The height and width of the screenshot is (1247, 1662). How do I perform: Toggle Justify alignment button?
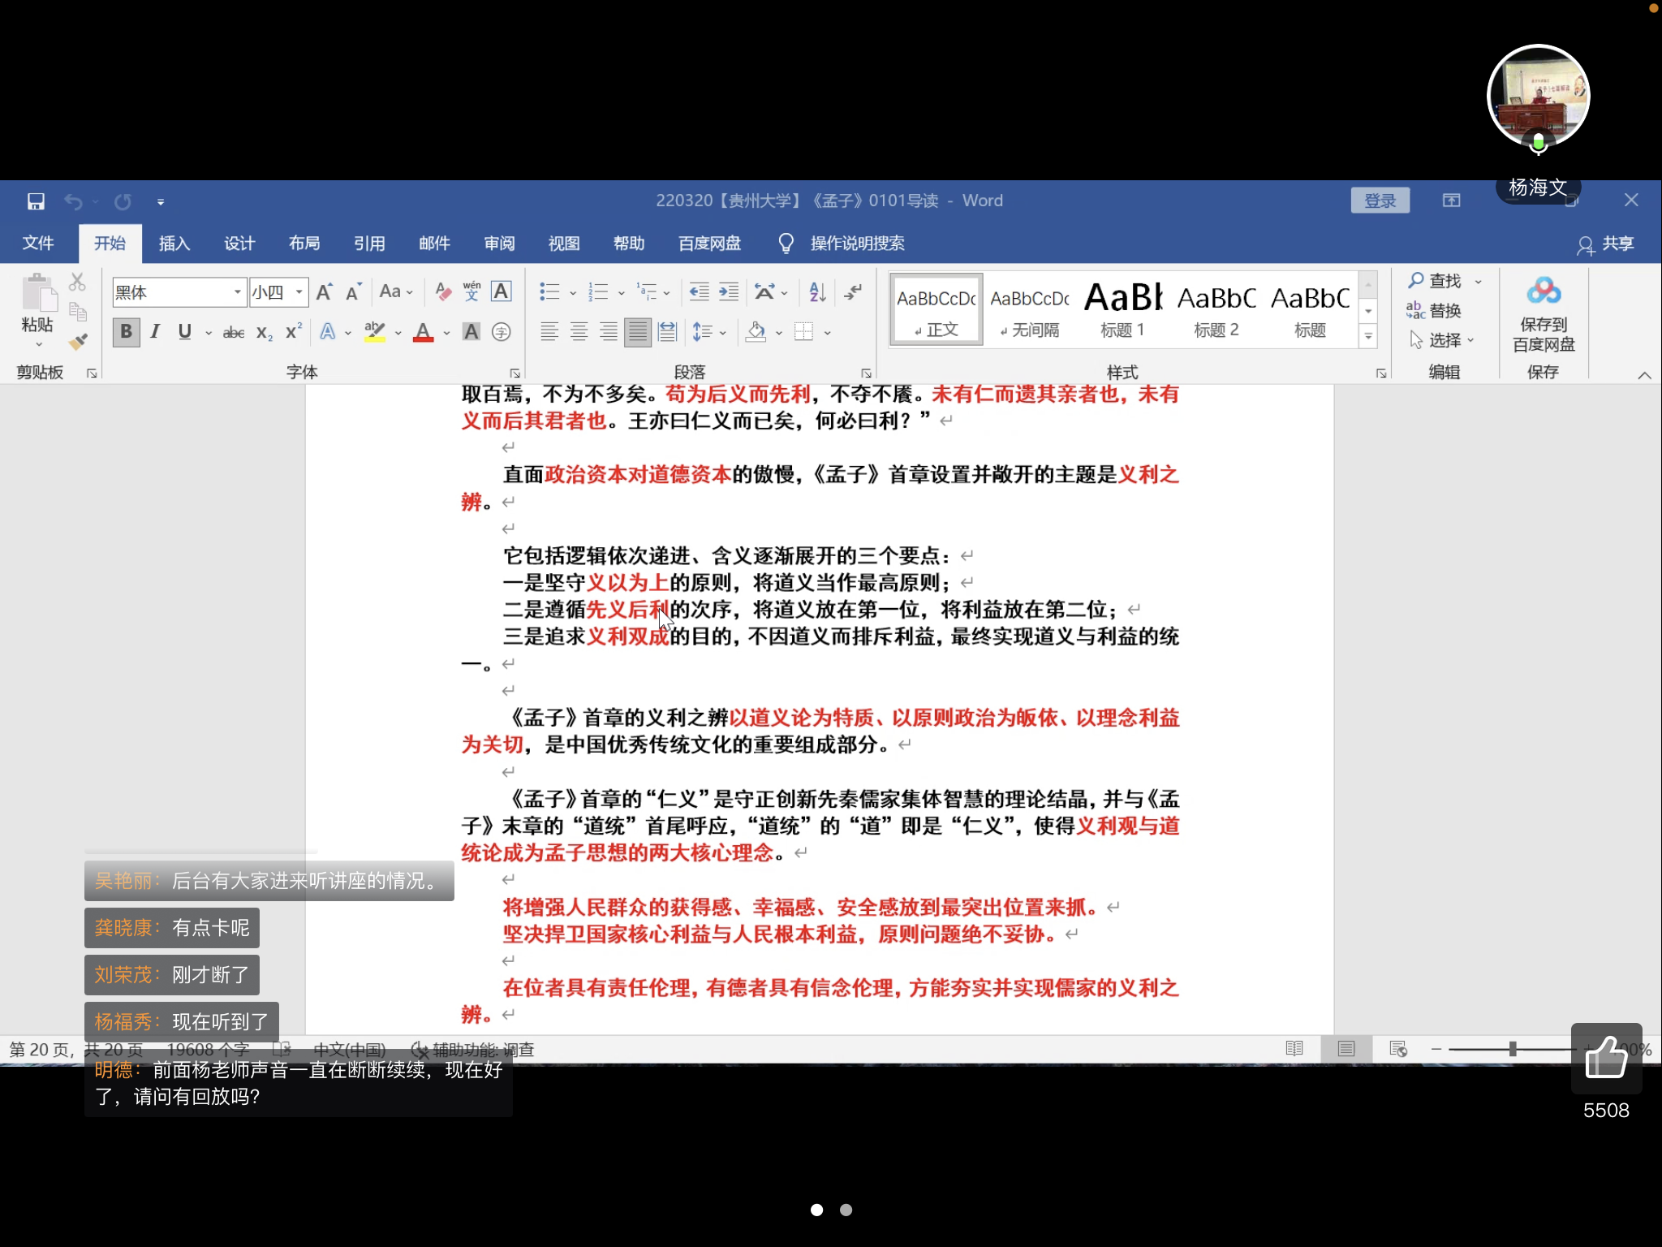point(637,332)
